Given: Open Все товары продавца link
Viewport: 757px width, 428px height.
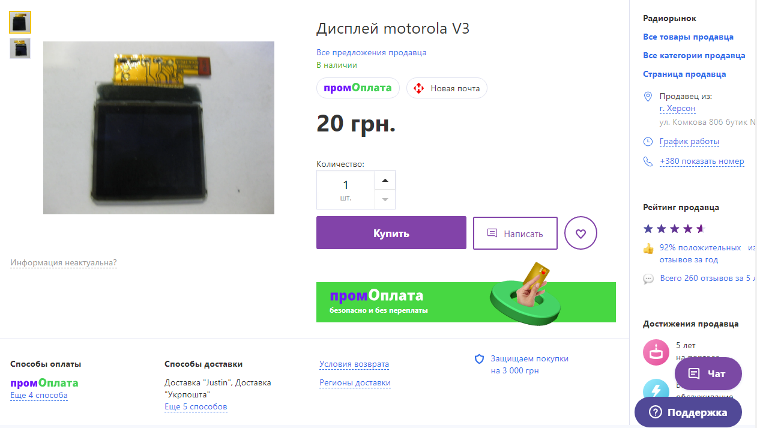Looking at the screenshot, I should 688,37.
